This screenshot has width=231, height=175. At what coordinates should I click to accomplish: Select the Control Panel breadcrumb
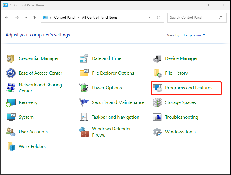click(65, 18)
